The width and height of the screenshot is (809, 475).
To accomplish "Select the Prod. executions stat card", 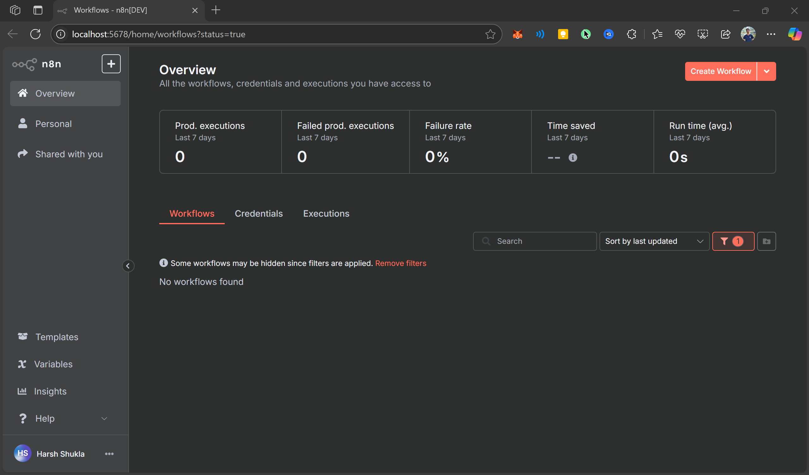I will point(221,142).
